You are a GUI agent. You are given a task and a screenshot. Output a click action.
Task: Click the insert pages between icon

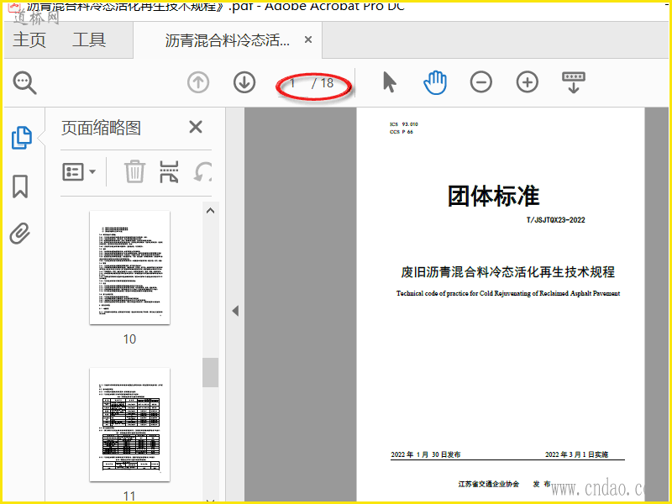169,171
